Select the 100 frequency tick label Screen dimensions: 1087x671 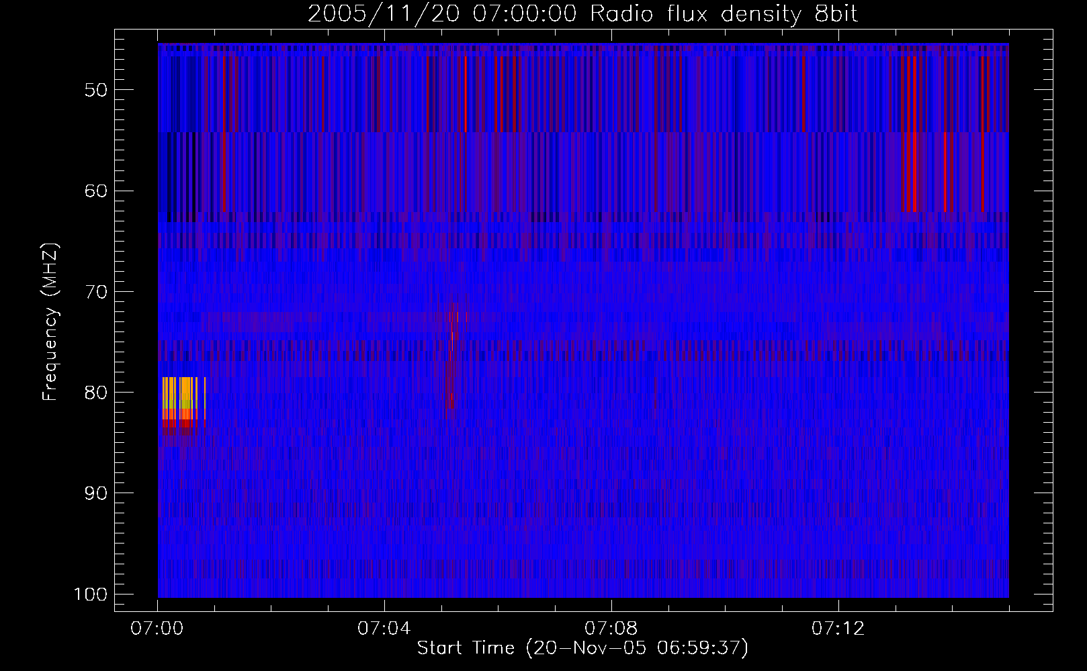90,595
